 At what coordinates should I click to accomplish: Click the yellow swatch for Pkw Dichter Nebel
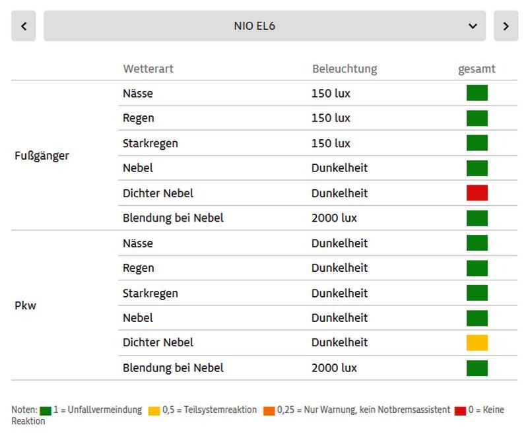point(477,342)
